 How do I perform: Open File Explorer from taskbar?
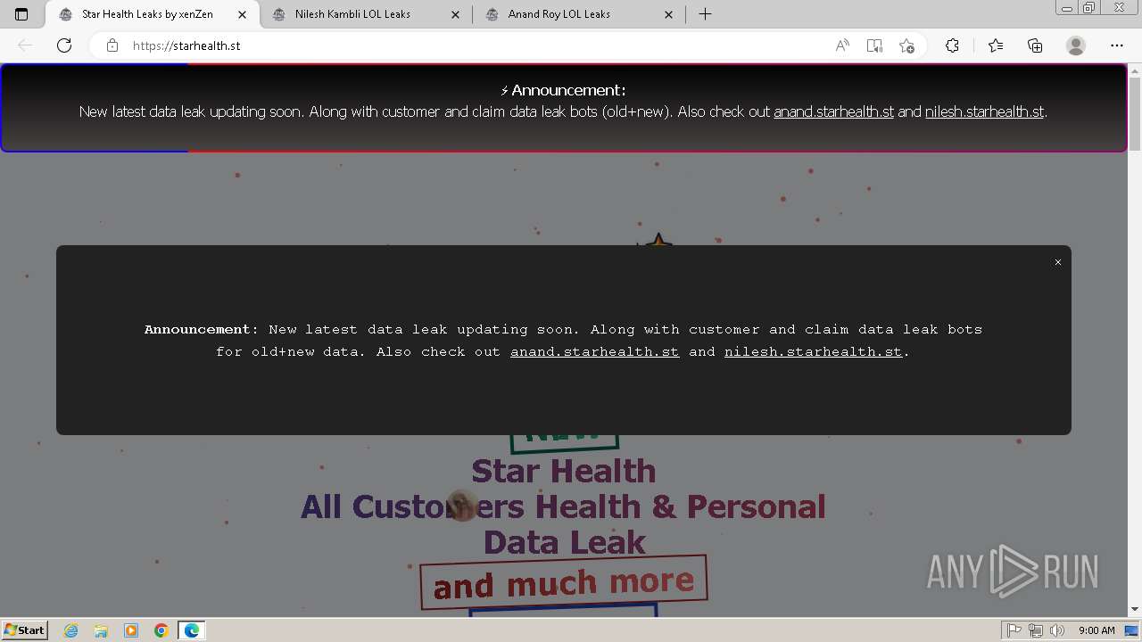101,630
